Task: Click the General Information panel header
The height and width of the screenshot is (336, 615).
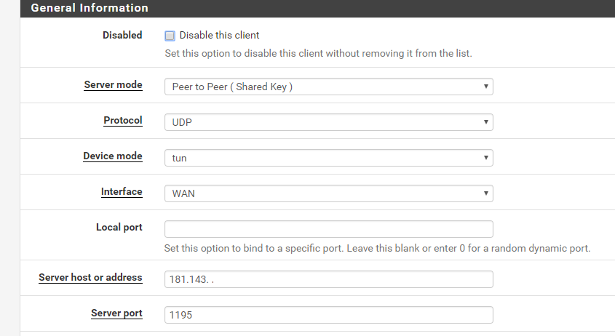Action: coord(90,8)
